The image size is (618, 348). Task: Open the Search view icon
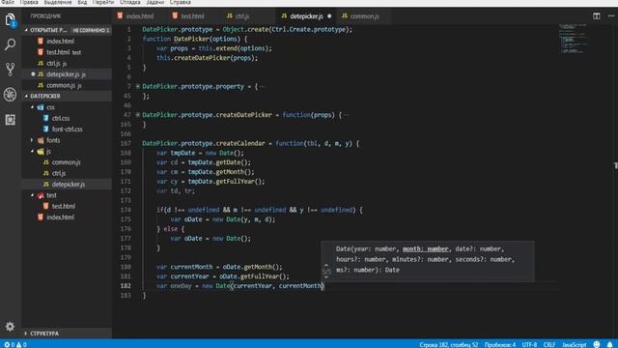coord(11,44)
